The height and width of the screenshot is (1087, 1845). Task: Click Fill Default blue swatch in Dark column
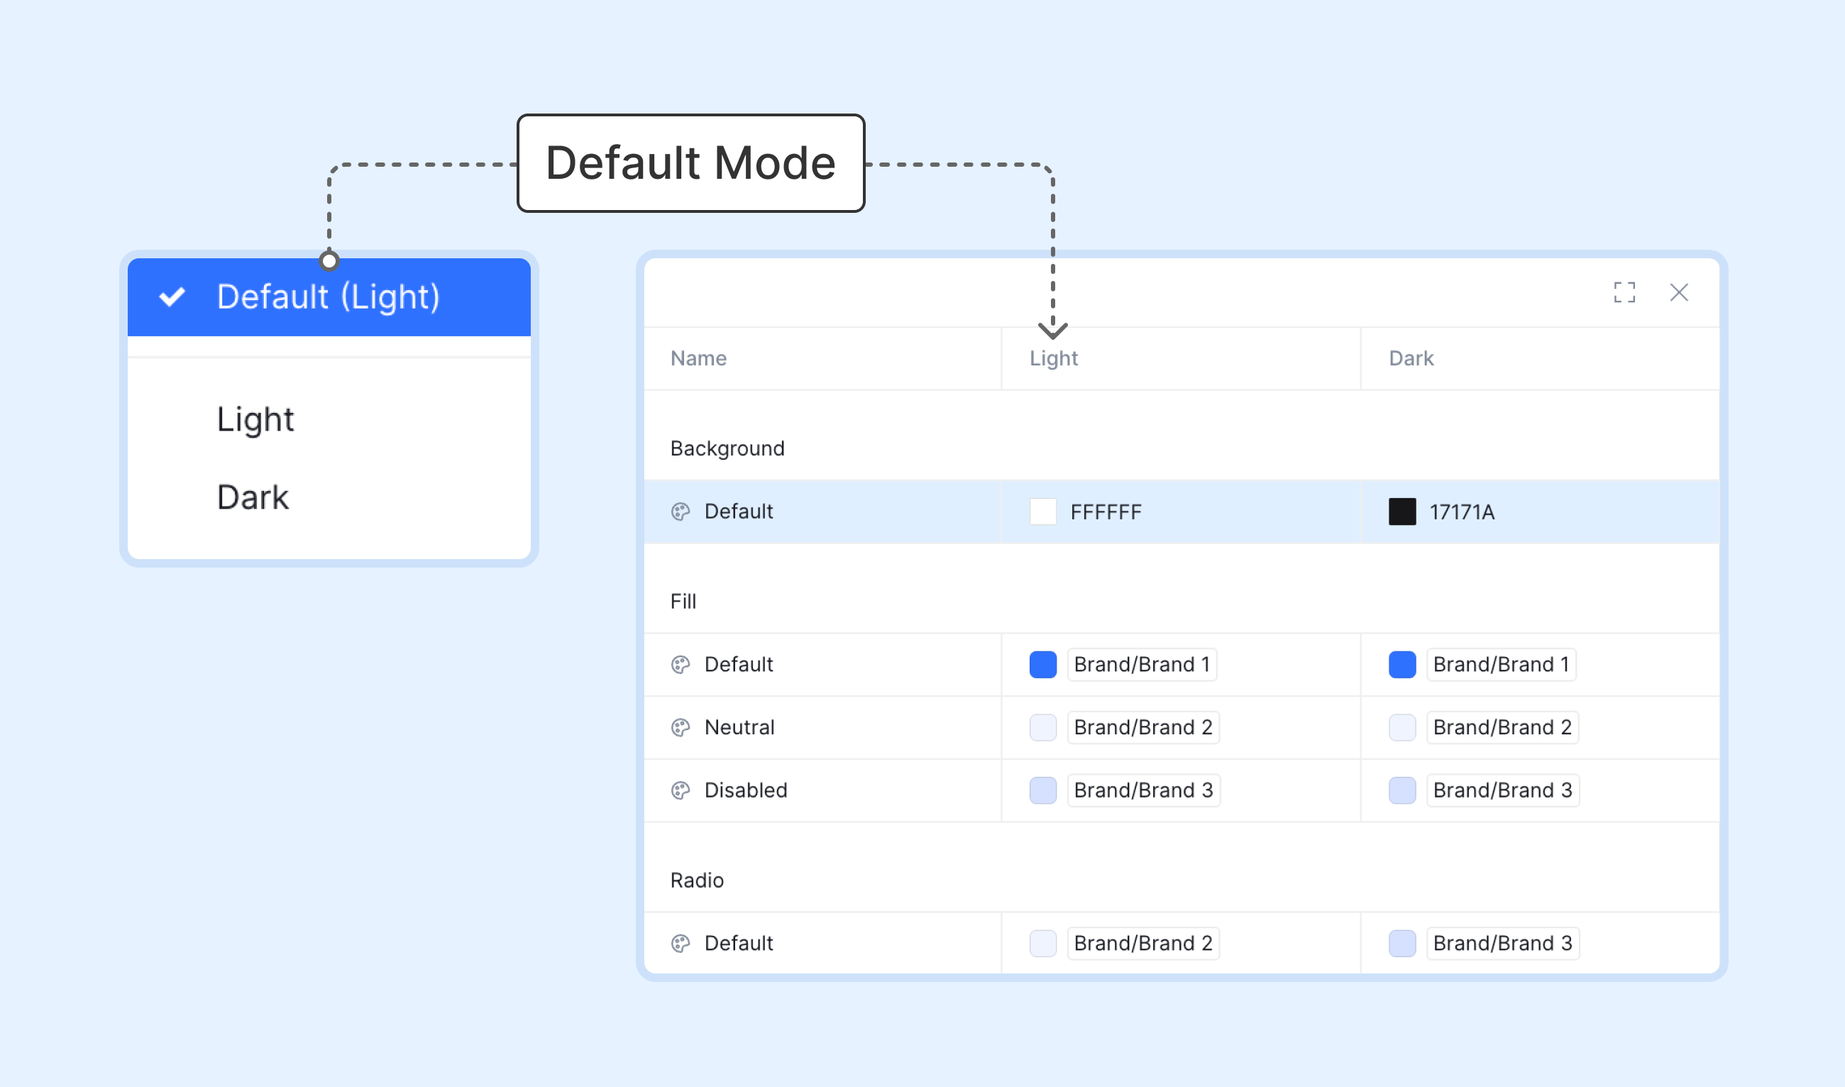[x=1402, y=664]
